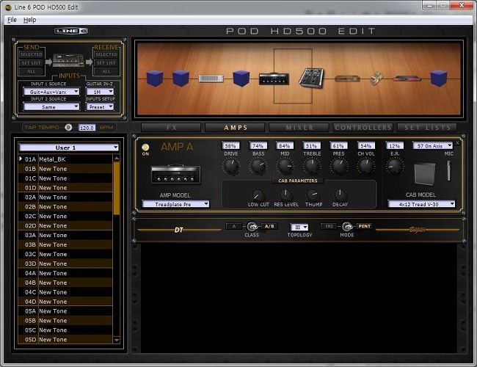Screen dimensions: 477x367
Task: Click Send All button
Action: click(32, 71)
